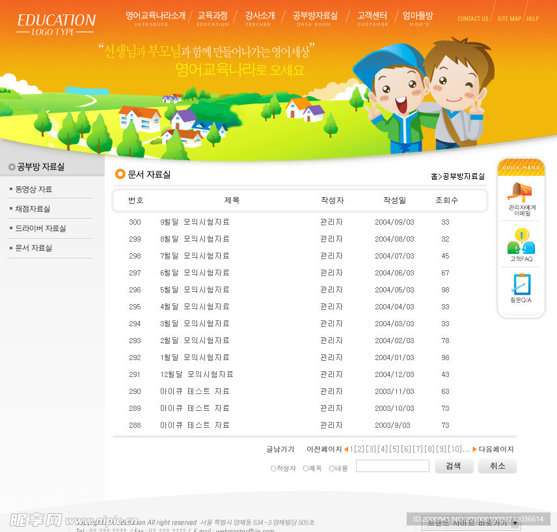
Task: Open 동영상 자료 in the sidebar
Action: click(x=33, y=189)
